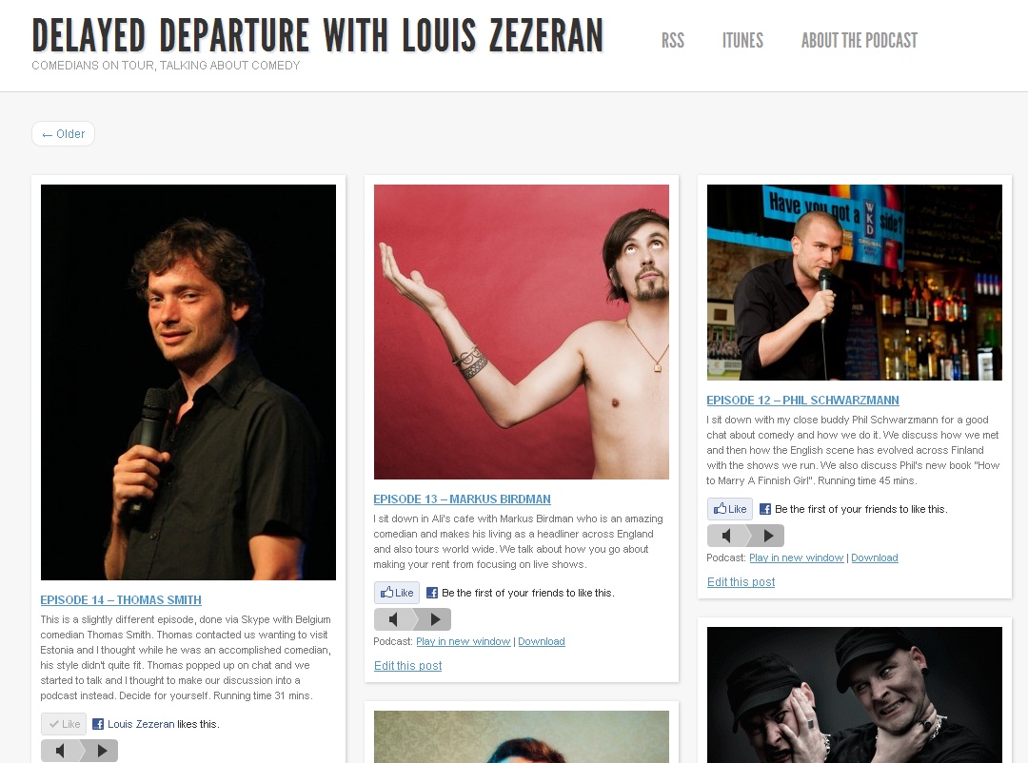Open the RSS menu item
The width and height of the screenshot is (1028, 763).
tap(673, 41)
